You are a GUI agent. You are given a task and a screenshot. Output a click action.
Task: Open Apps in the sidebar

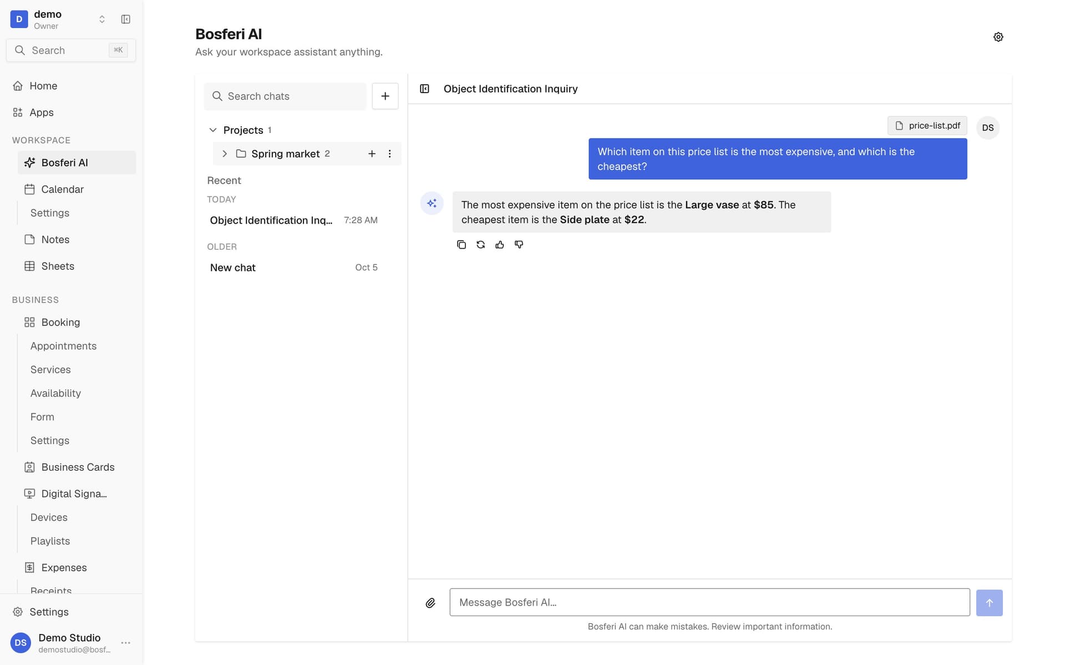click(71, 112)
